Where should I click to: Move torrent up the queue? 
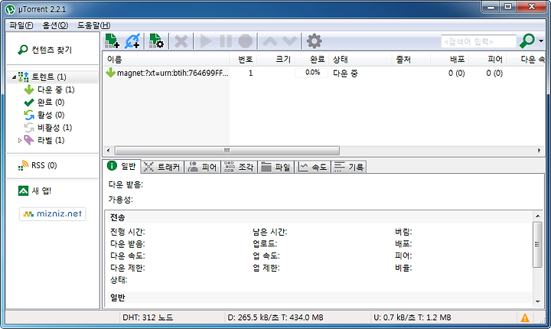tap(270, 41)
